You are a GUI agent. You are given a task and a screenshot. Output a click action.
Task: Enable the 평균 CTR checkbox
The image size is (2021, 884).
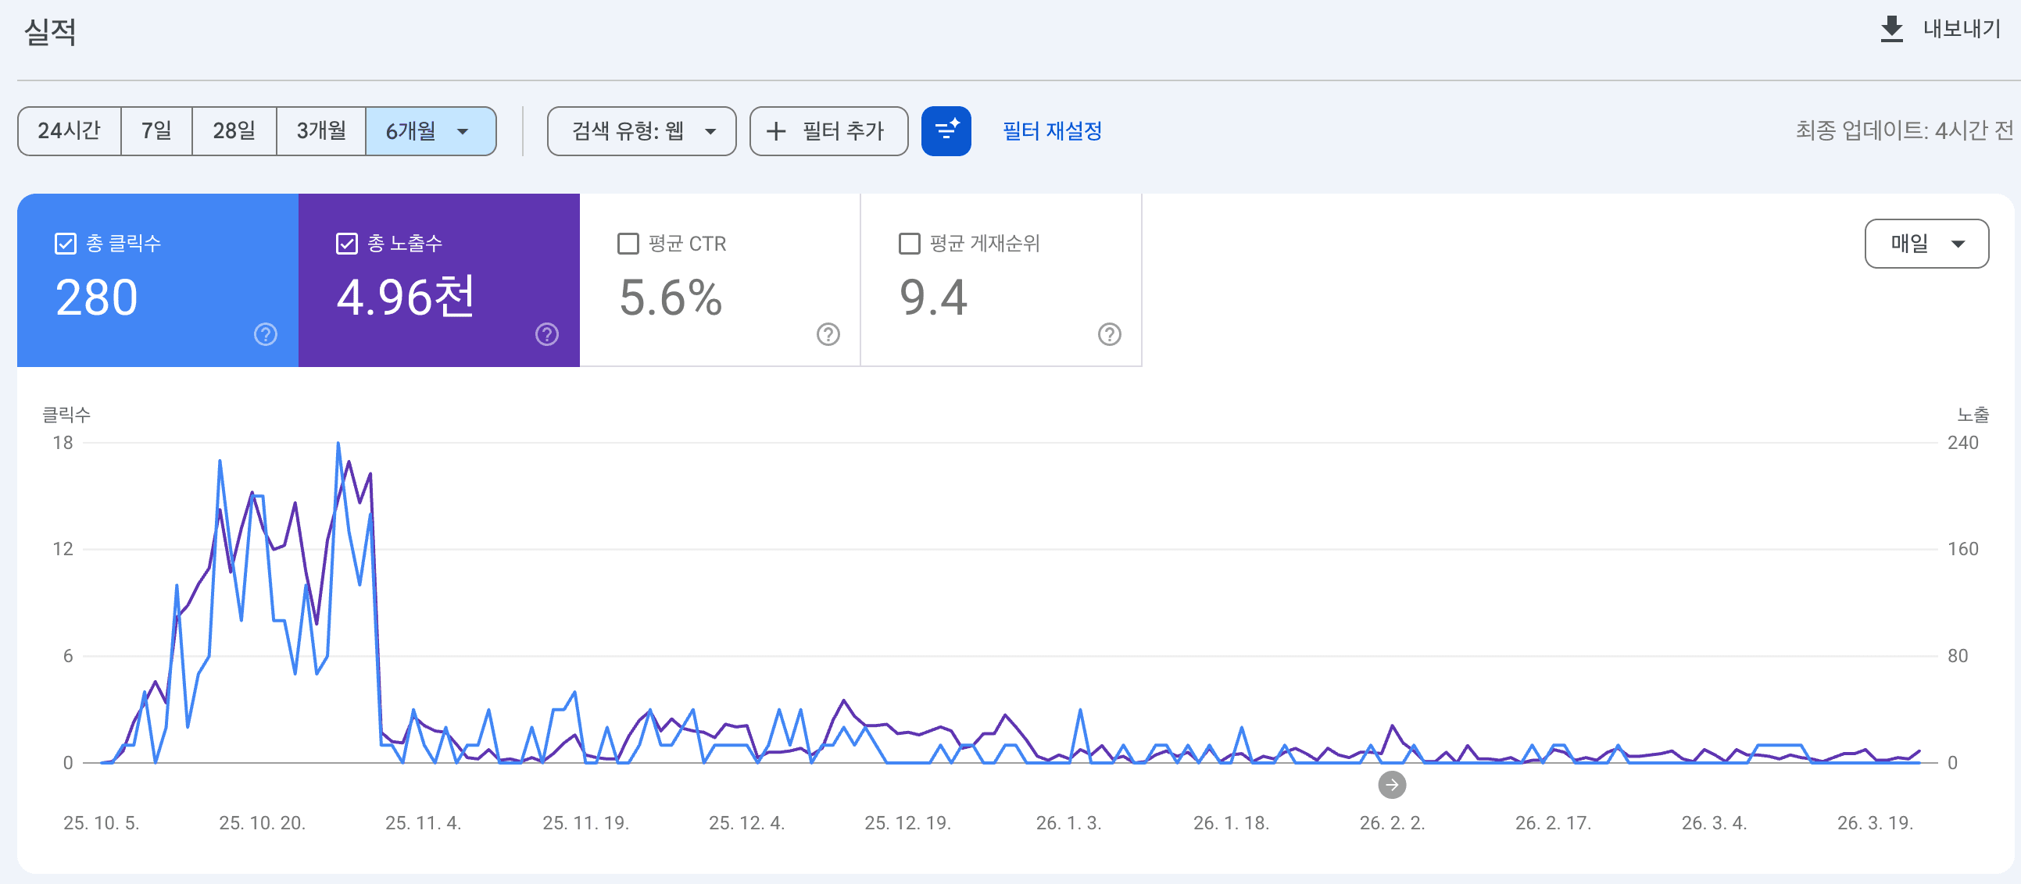point(627,244)
